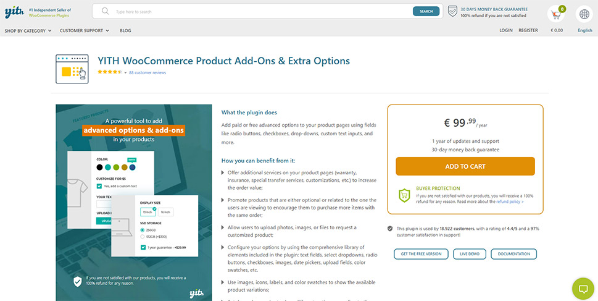This screenshot has width=598, height=301.
Task: Click the magnifier icon in search bar
Action: point(106,12)
